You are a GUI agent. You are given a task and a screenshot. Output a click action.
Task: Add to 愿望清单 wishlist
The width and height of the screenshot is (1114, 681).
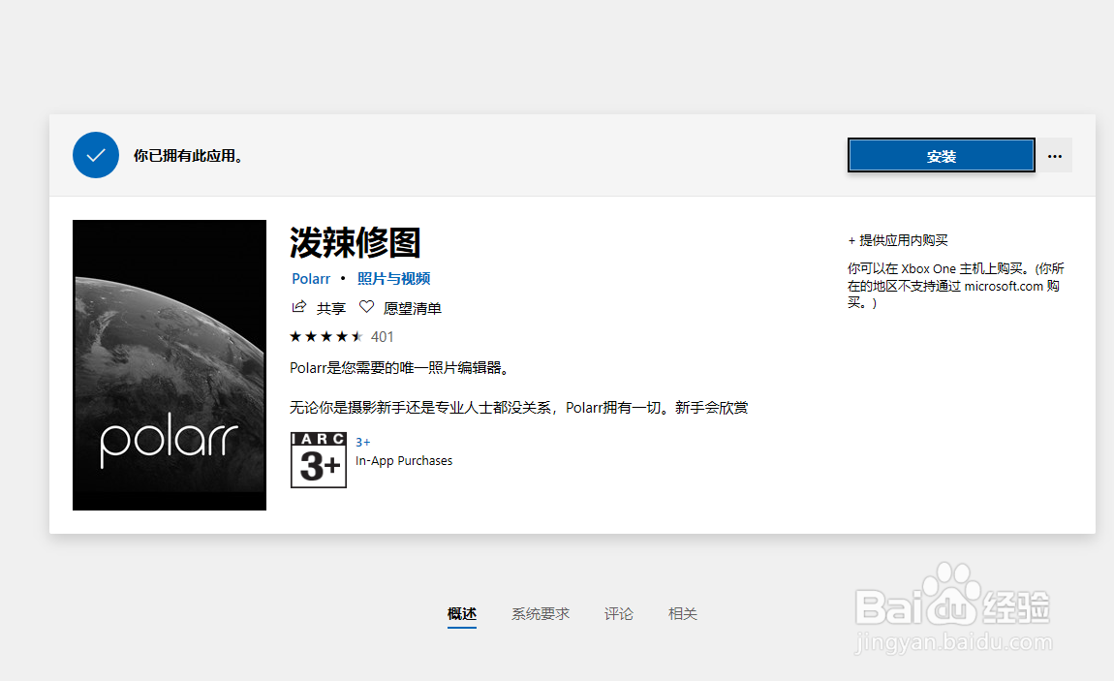(413, 308)
